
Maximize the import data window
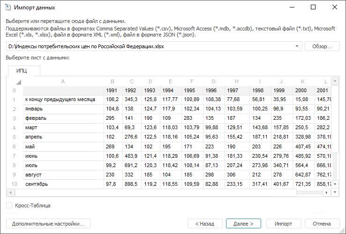[x=313, y=7]
